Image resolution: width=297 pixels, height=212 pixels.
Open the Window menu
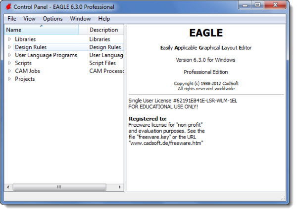(x=80, y=19)
